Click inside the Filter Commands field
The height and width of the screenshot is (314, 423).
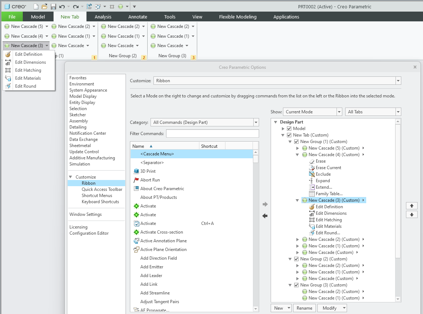[x=212, y=133]
